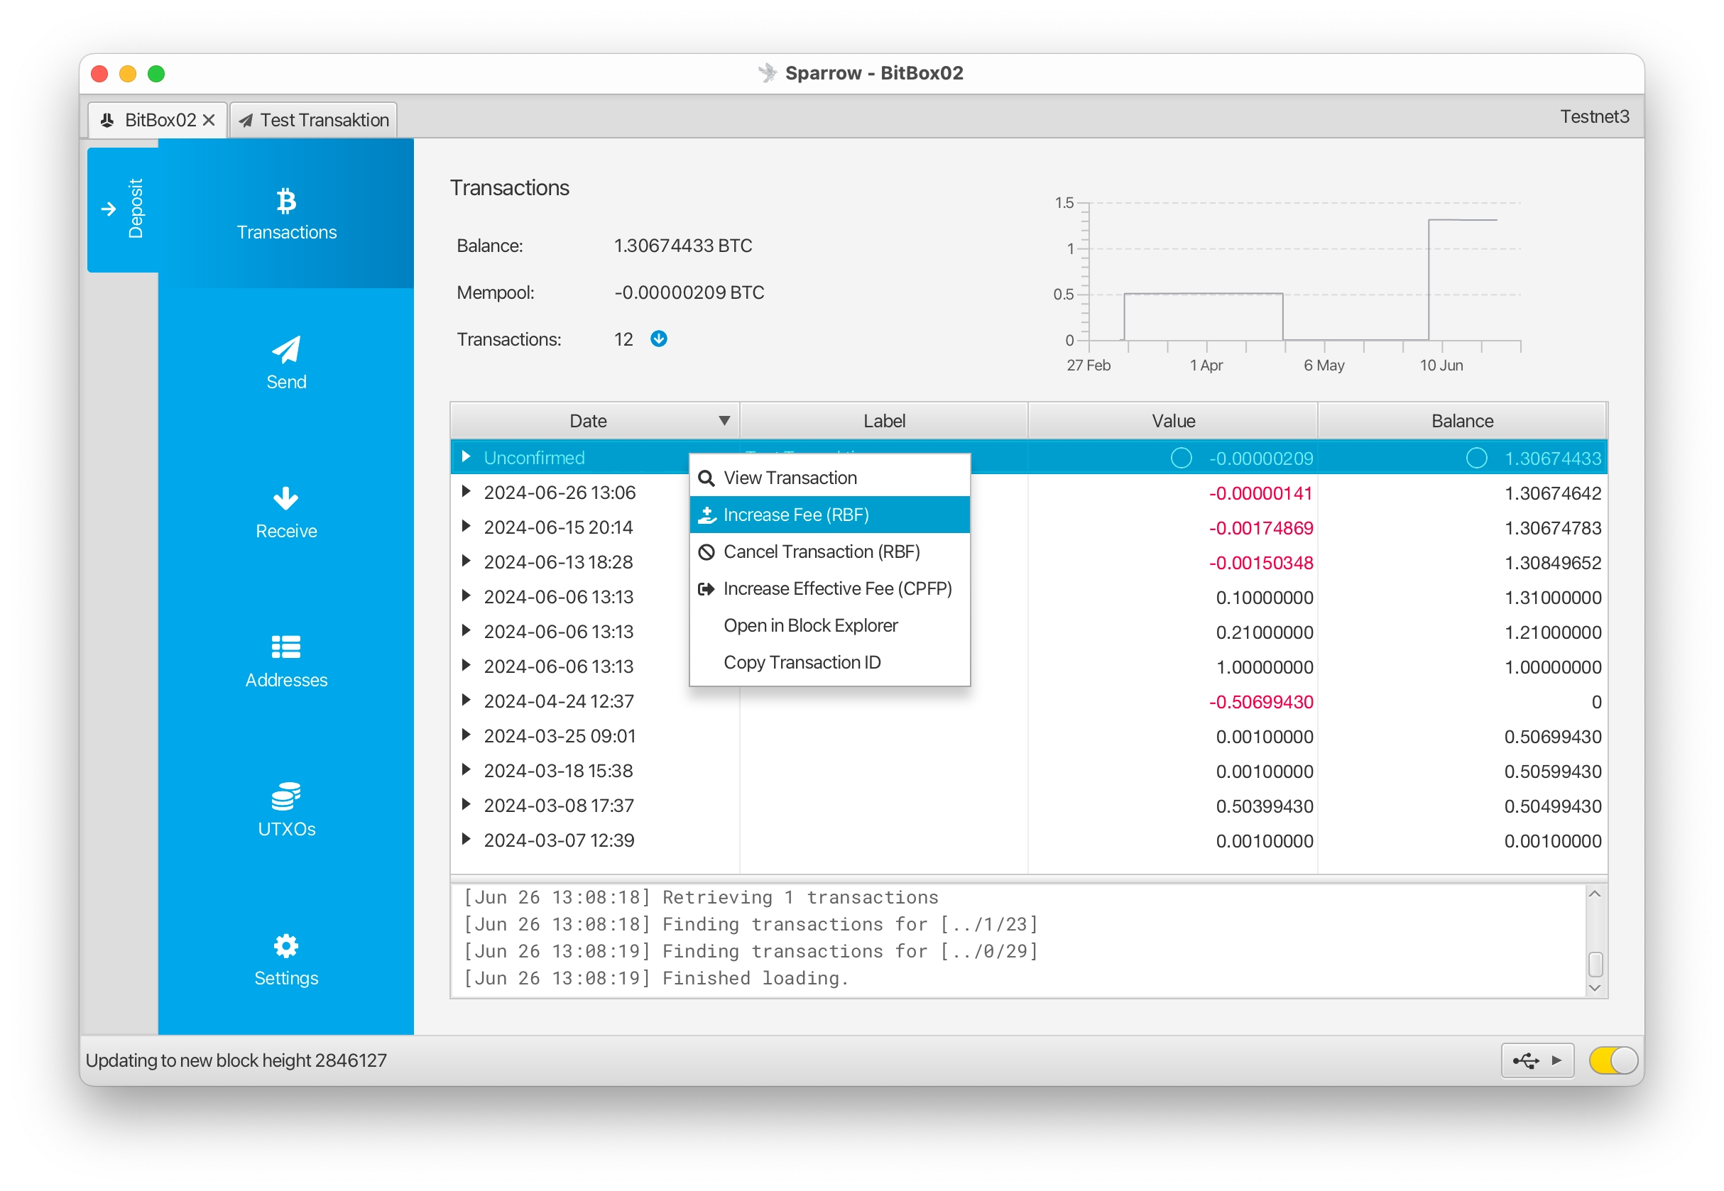This screenshot has height=1191, width=1724.
Task: Click the Balance column header
Action: (x=1462, y=421)
